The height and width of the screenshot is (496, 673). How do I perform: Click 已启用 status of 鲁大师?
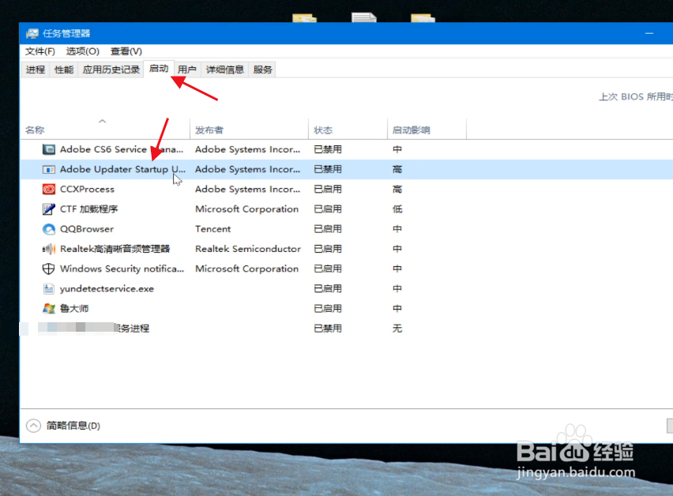tap(328, 309)
